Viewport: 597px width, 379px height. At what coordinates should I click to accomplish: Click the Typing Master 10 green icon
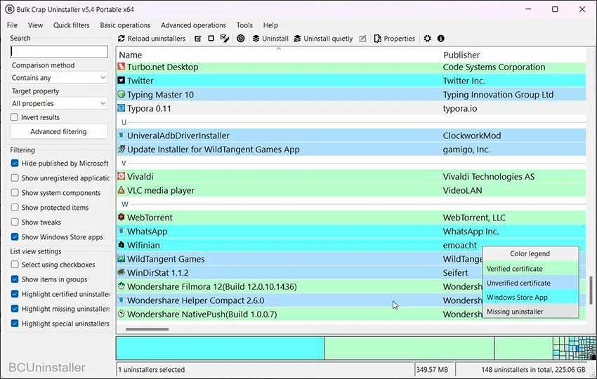pos(121,94)
